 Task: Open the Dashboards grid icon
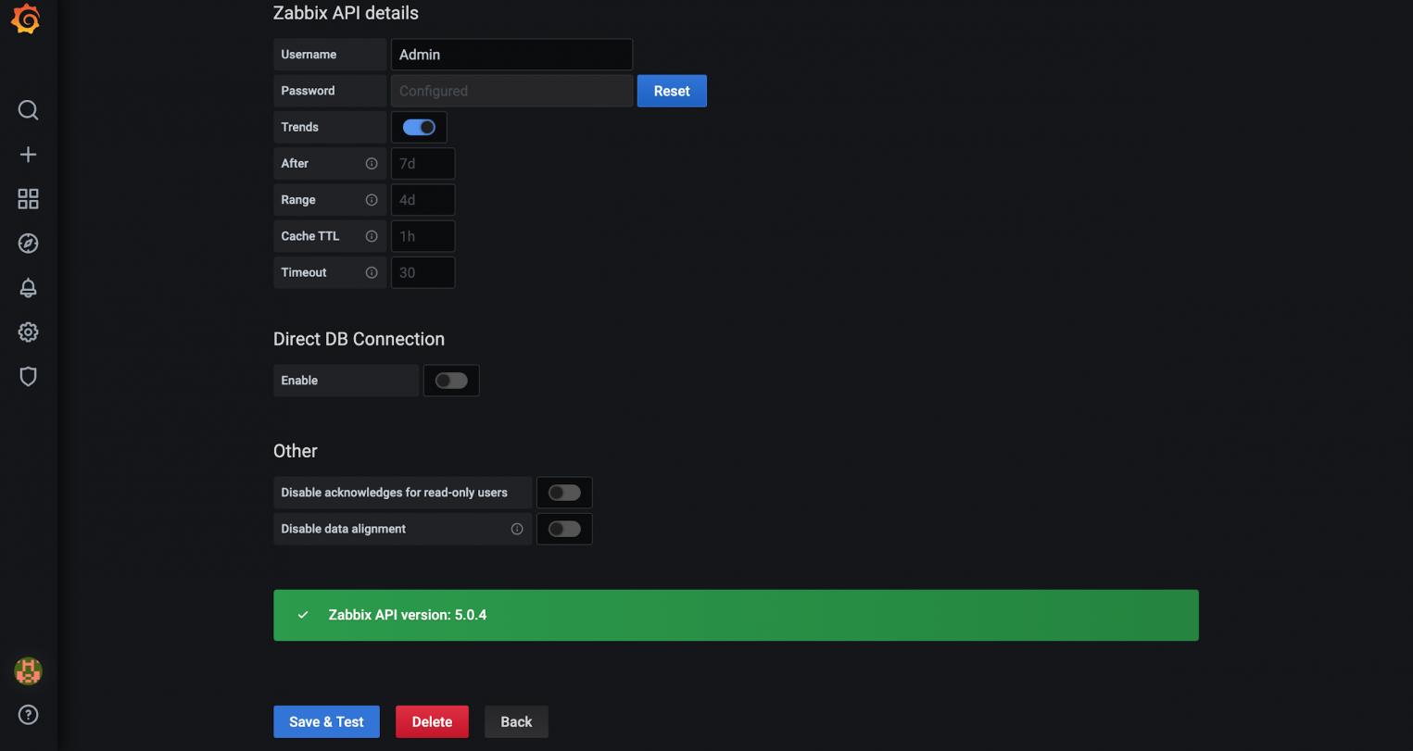pyautogui.click(x=28, y=199)
